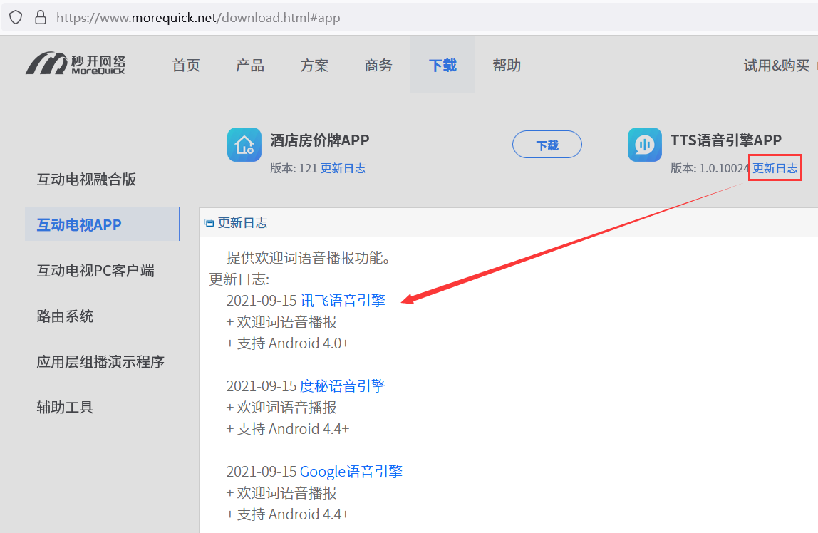818x533 pixels.
Task: Open the 讯飞语音引擎 link
Action: (343, 301)
